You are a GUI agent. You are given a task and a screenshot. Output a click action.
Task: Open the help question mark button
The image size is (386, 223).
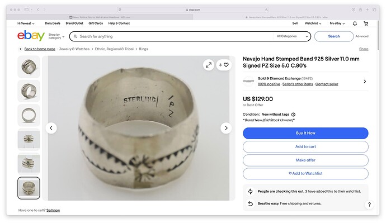(x=369, y=205)
